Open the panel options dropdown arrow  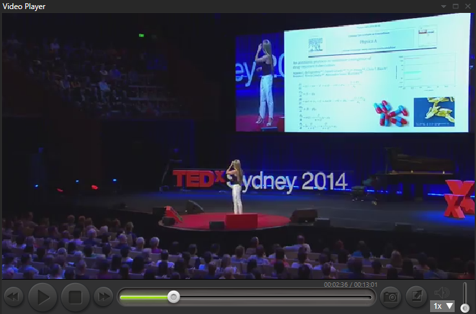click(x=444, y=6)
